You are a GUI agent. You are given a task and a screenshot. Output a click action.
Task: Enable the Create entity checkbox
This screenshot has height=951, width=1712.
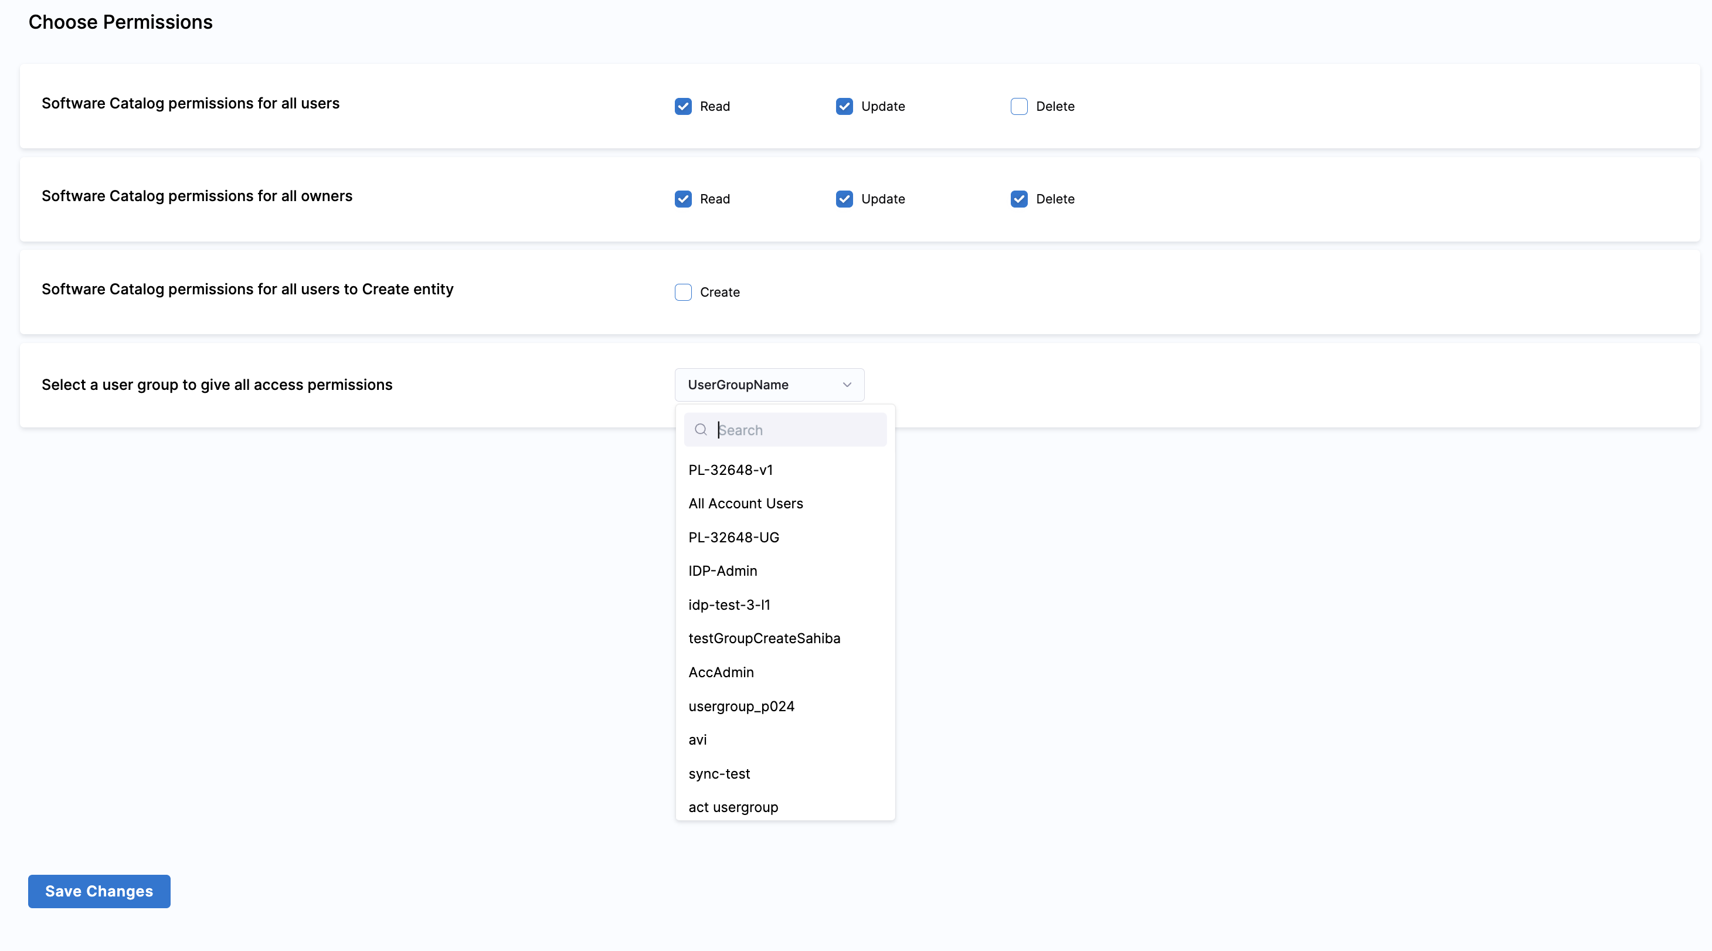pyautogui.click(x=682, y=293)
